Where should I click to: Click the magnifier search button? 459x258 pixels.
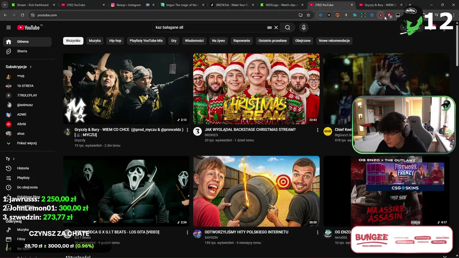288,28
